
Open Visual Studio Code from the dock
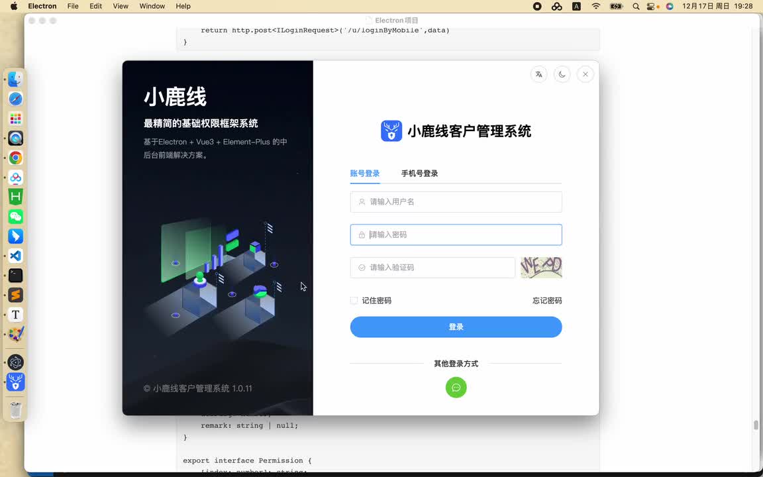coord(16,256)
